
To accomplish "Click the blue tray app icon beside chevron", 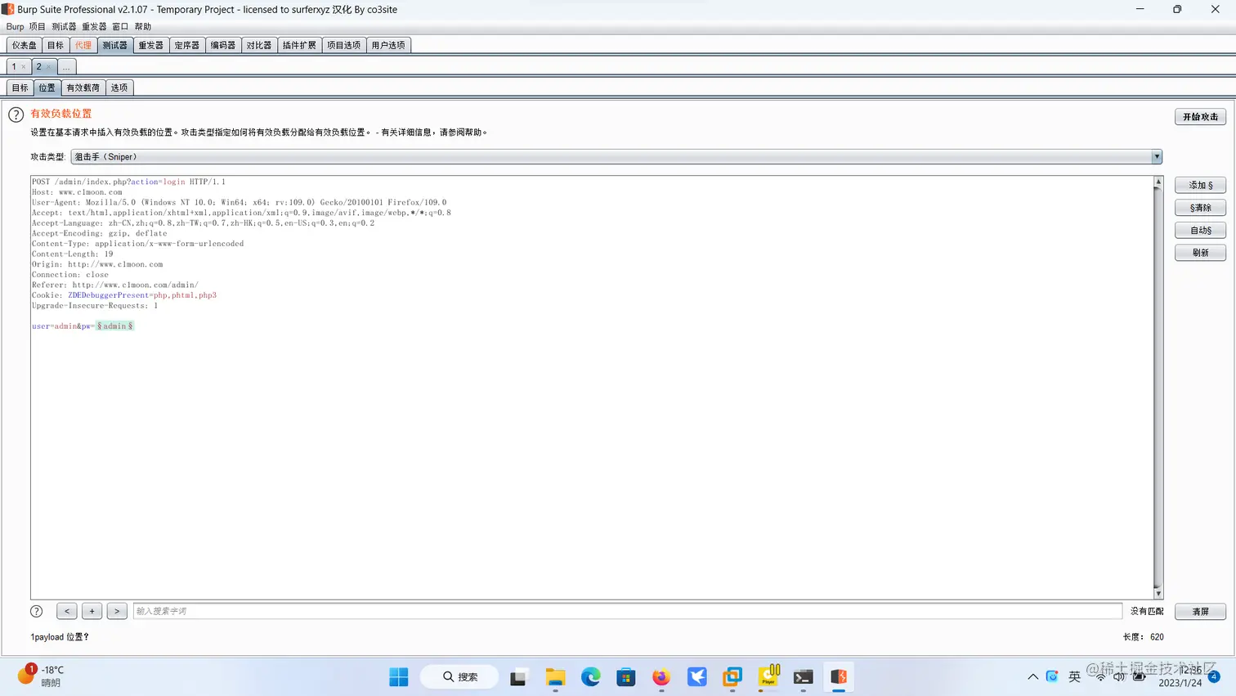I will 1052,676.
